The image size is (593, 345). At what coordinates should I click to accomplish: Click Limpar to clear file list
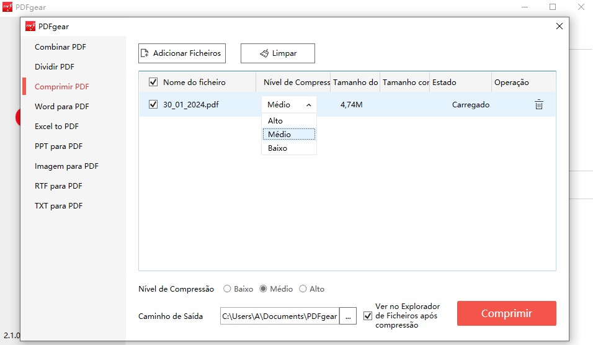click(278, 53)
